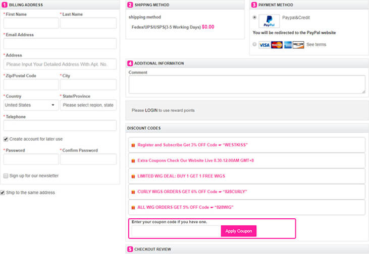The width and height of the screenshot is (369, 254).
Task: Click the Zip/Postal Code input field
Action: [31, 84]
